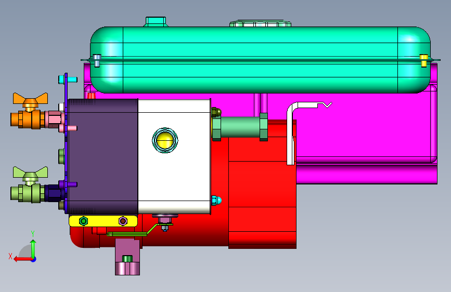Select the green pipe coupling
451x292 pixels.
tap(240, 127)
